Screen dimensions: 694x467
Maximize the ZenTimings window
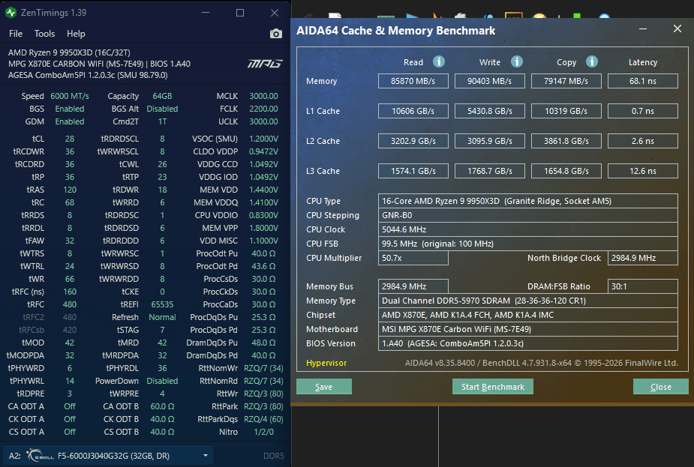click(240, 13)
